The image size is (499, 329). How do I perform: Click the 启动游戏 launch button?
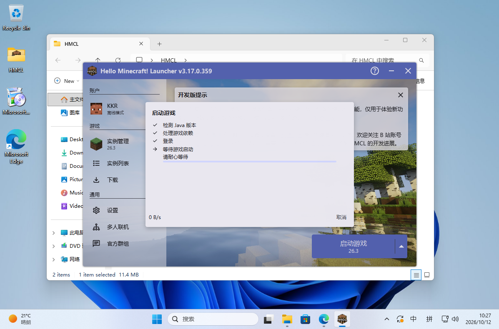pos(353,247)
